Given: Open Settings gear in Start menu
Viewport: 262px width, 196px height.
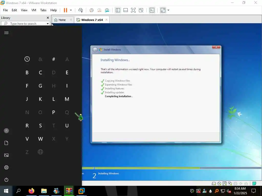Looking at the screenshot, I should 6,167.
